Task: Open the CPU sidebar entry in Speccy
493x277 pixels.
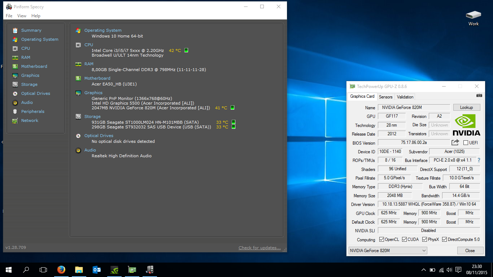Action: (x=26, y=48)
